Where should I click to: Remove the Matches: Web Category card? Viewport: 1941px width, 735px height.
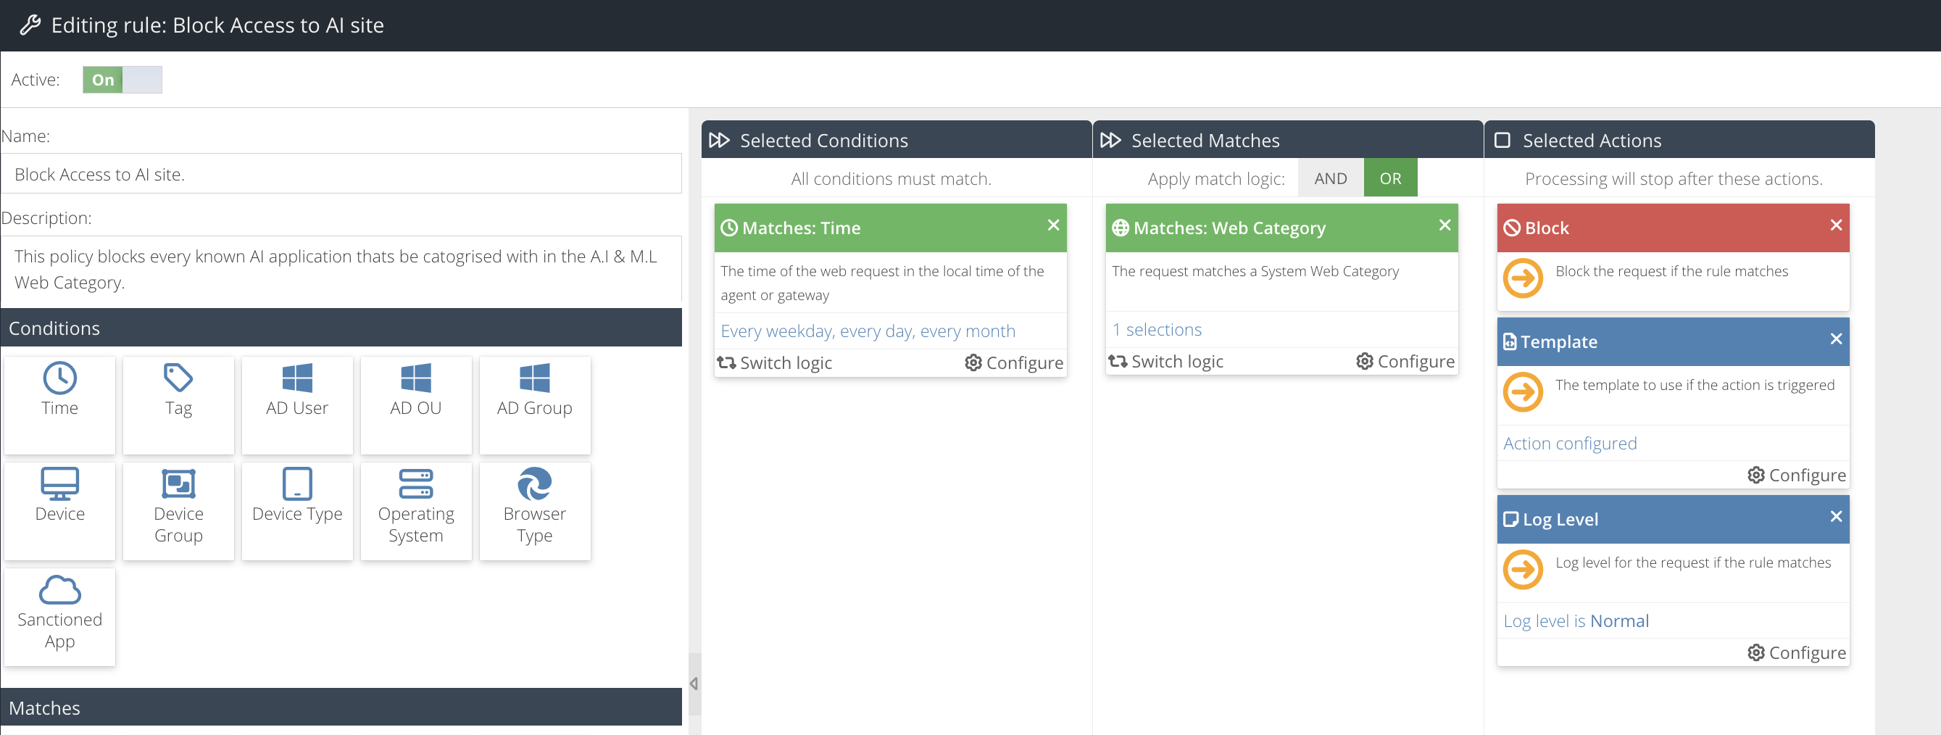tap(1445, 225)
